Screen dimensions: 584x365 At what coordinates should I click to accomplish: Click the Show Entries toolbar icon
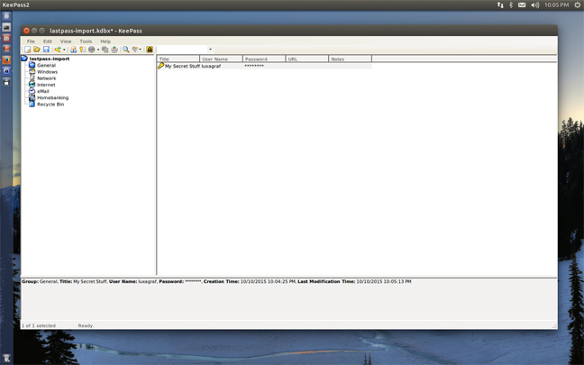(x=135, y=50)
